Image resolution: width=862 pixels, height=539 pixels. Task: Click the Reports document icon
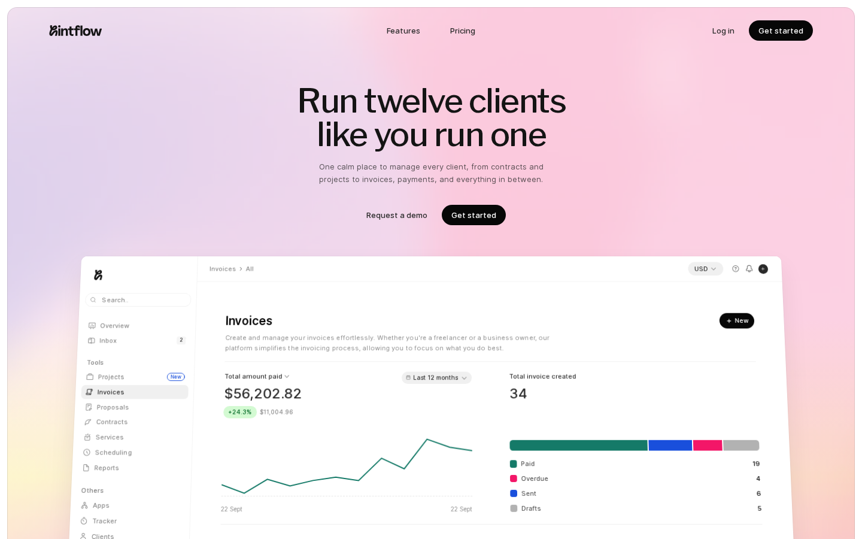point(86,468)
